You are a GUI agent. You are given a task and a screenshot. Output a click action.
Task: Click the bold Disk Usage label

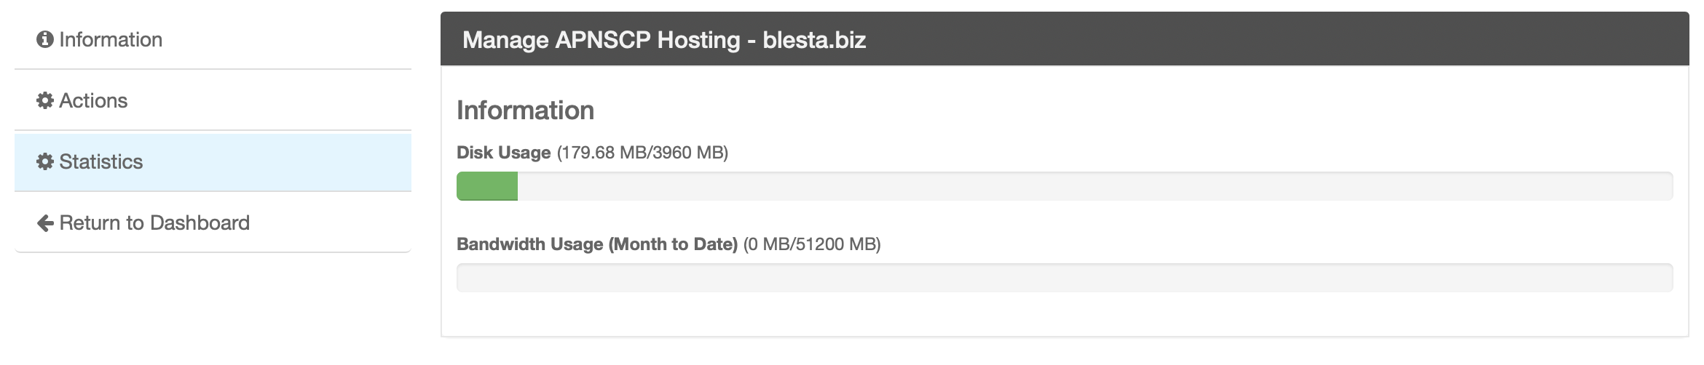tap(503, 153)
